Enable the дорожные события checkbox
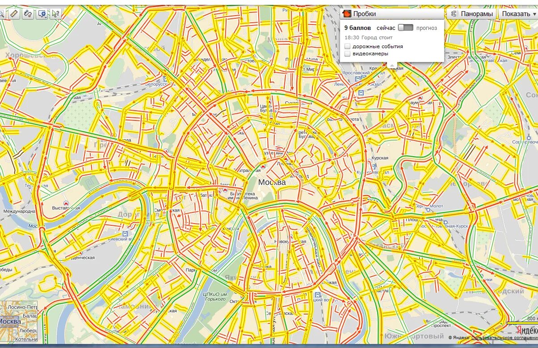 click(x=348, y=46)
